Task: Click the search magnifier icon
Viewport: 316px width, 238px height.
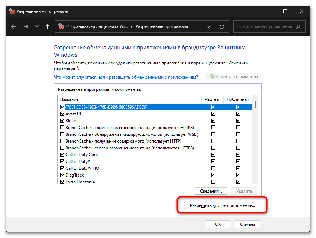Action: tap(299, 26)
